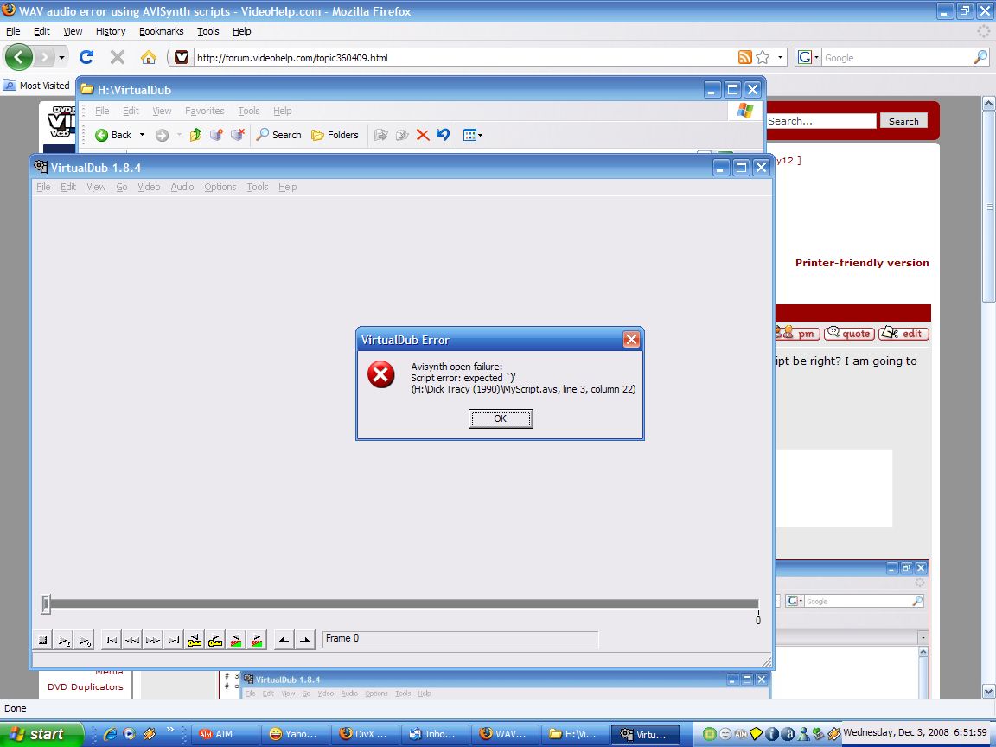The width and height of the screenshot is (996, 747).
Task: Click the DivX Firefox taskbar button
Action: (x=365, y=734)
